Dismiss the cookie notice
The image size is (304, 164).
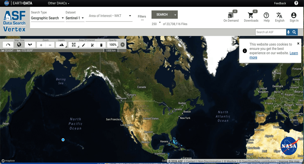click(298, 43)
